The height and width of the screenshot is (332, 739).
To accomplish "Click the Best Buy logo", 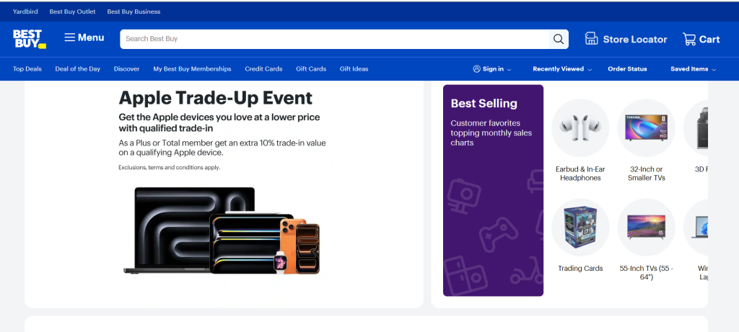I will pyautogui.click(x=29, y=39).
